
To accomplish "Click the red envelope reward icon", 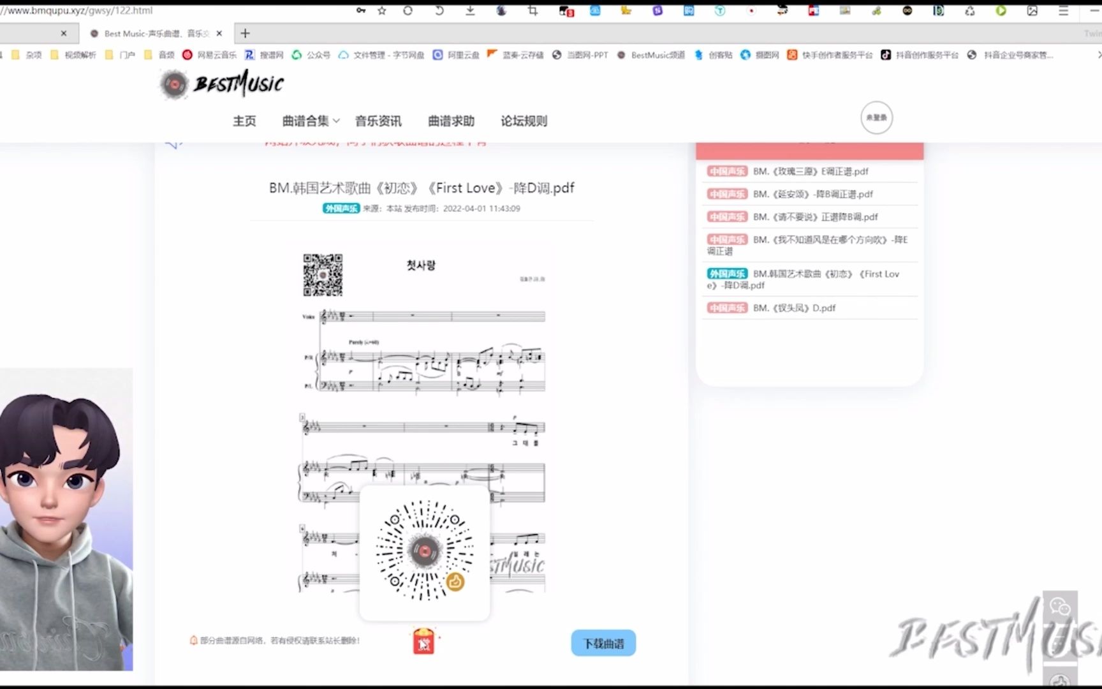I will pos(423,642).
